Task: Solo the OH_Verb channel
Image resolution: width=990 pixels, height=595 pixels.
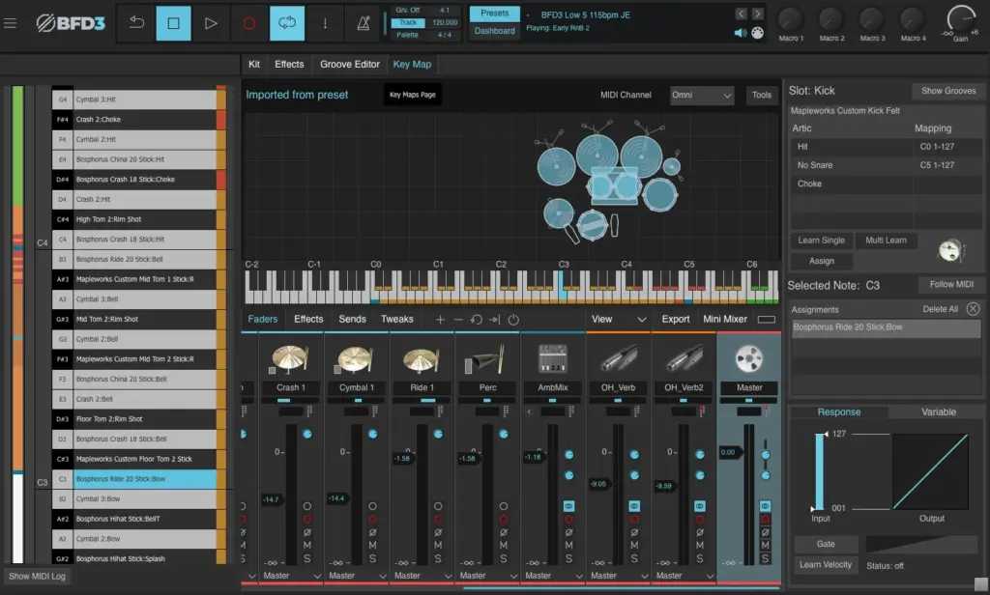Action: (634, 558)
